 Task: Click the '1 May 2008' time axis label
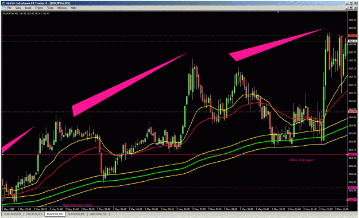pyautogui.click(x=8, y=209)
